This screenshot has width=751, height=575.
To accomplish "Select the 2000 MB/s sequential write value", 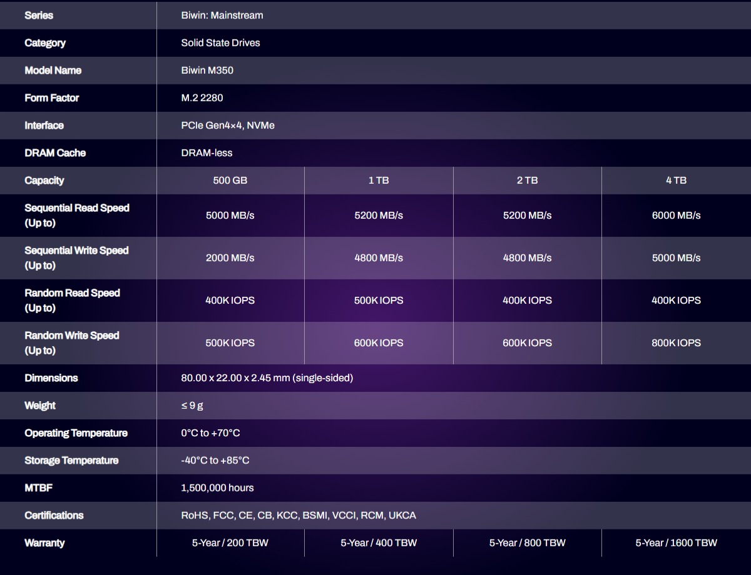I will [x=230, y=258].
